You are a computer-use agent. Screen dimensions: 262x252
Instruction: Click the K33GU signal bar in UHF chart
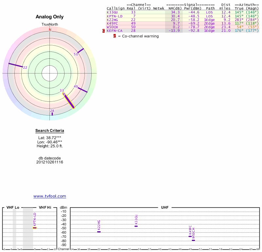pyautogui.click(x=136, y=226)
